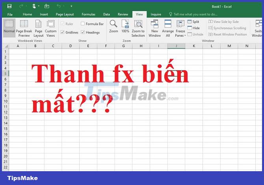Switch to the Review tab

123,14
